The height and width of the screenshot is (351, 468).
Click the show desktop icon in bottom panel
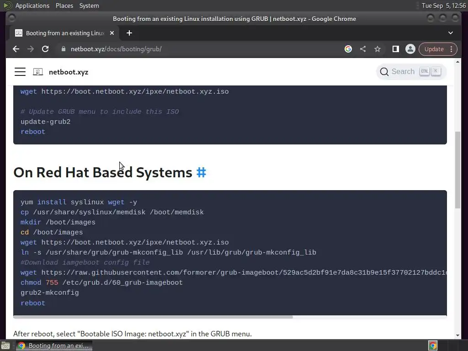pyautogui.click(x=5, y=346)
